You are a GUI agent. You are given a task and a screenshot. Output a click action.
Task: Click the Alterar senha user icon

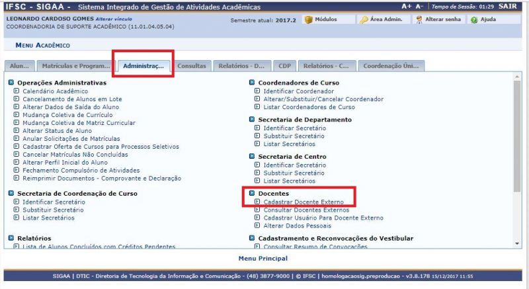pyautogui.click(x=419, y=20)
